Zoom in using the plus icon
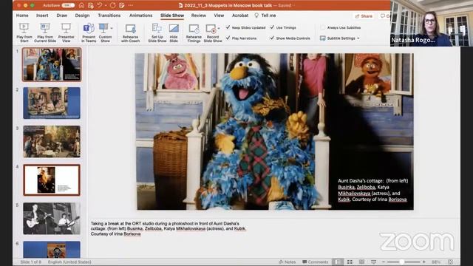Screen dimensions: 473x266 423,262
